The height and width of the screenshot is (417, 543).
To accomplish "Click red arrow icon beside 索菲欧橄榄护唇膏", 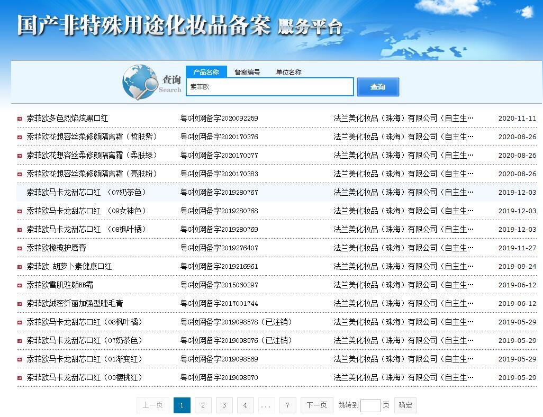I will tap(20, 248).
